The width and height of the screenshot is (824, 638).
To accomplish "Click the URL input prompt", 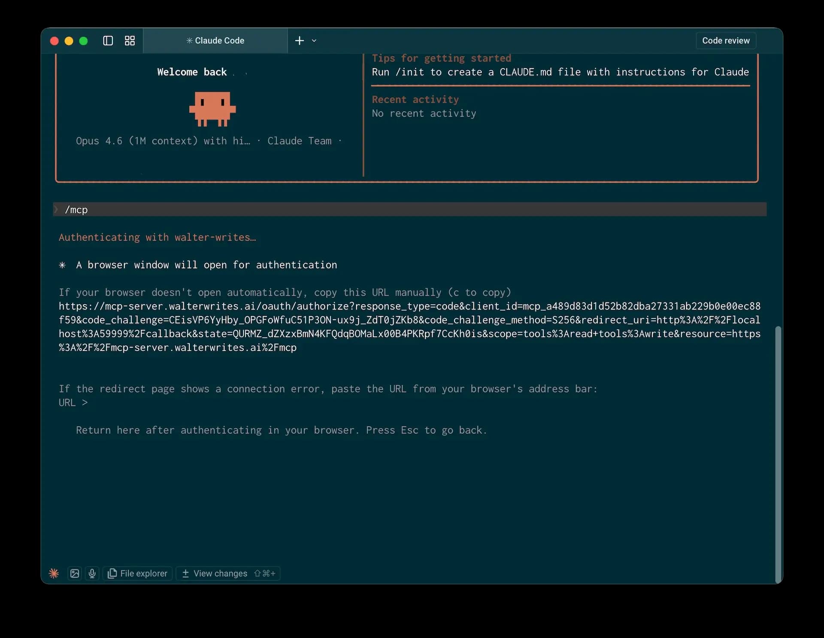I will coord(73,402).
